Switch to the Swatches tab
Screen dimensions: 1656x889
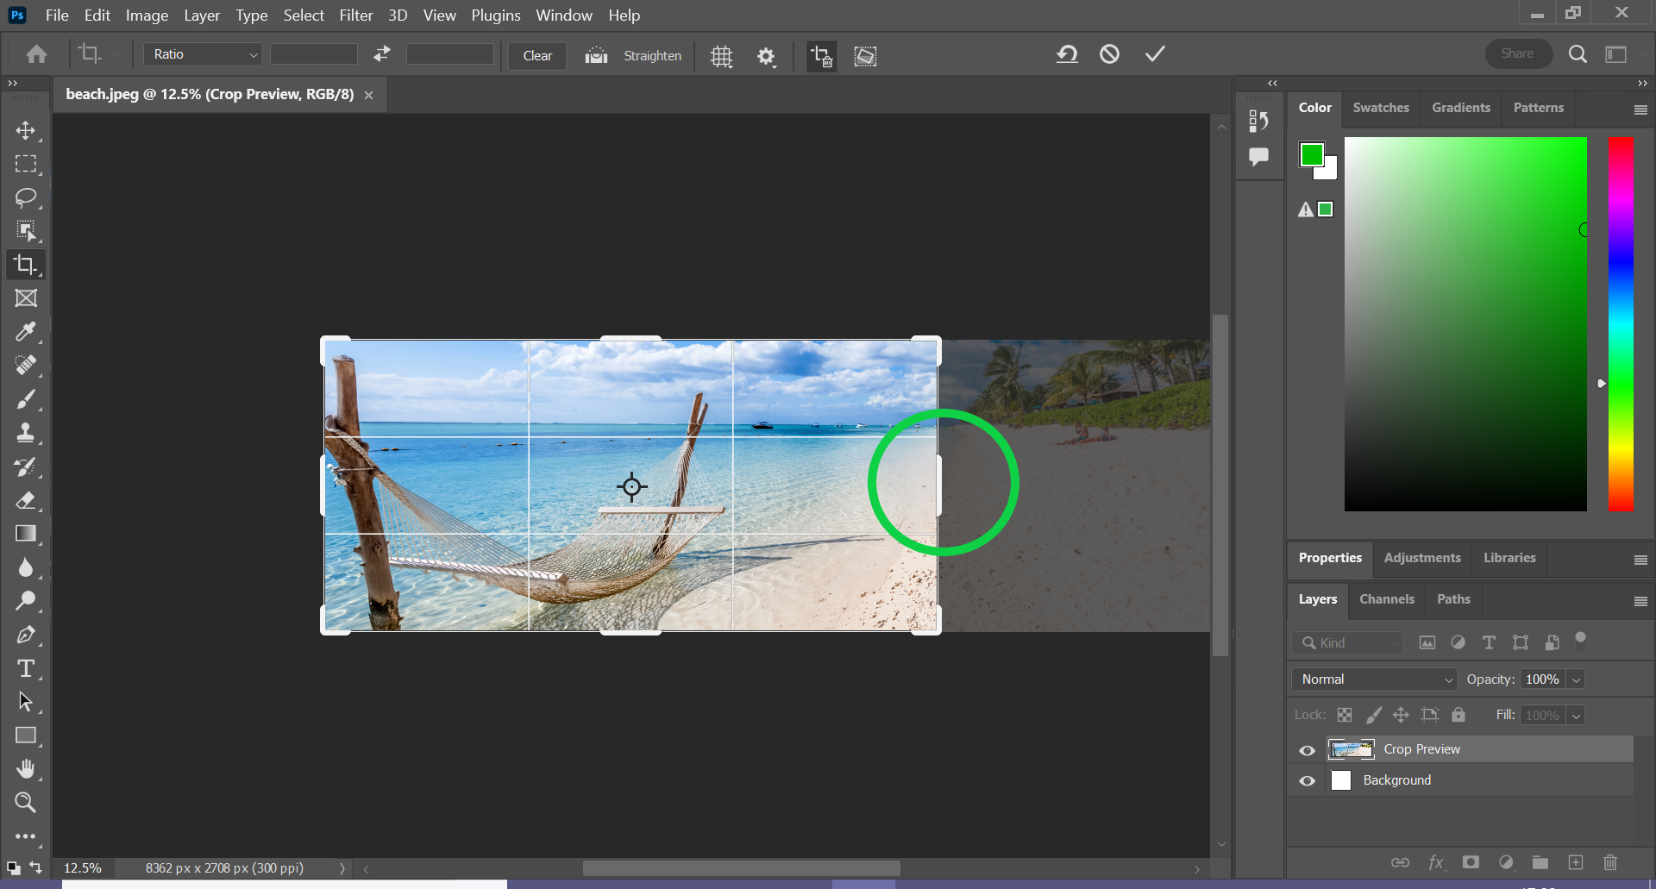click(1381, 108)
